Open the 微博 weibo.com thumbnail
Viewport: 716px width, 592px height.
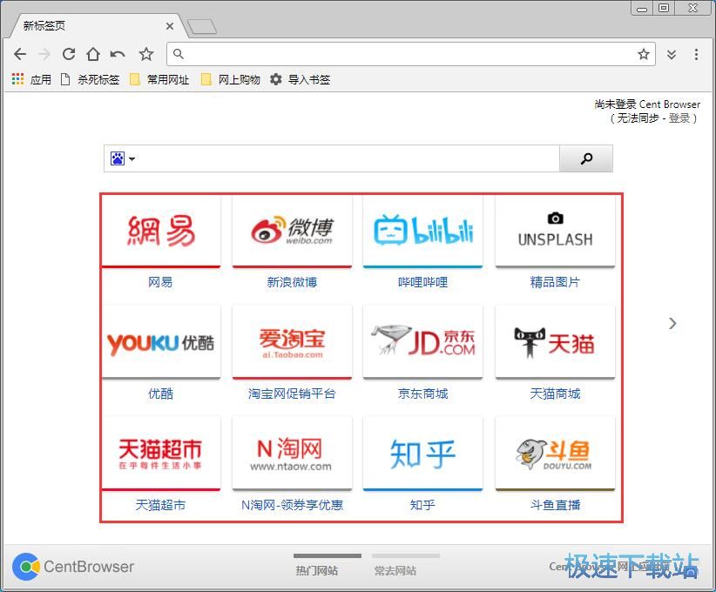tap(292, 231)
